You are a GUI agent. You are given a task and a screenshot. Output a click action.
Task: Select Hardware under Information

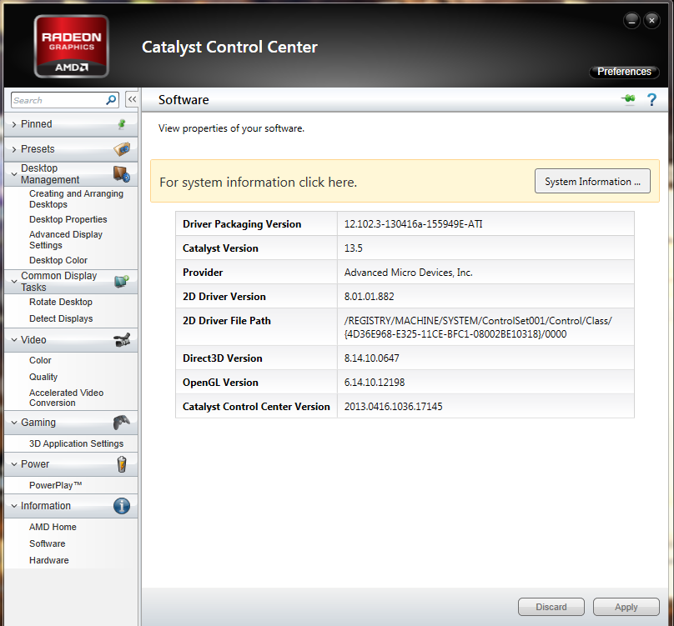pos(48,561)
